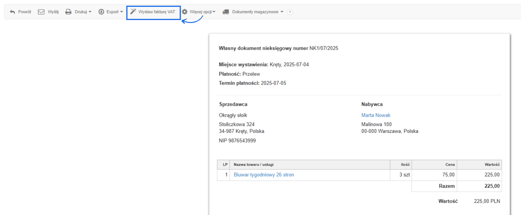Click the gear icon for Więcej opcji
Screen dimensions: 521x215
(185, 12)
